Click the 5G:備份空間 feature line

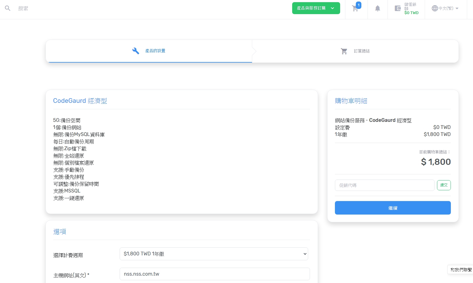pyautogui.click(x=67, y=120)
